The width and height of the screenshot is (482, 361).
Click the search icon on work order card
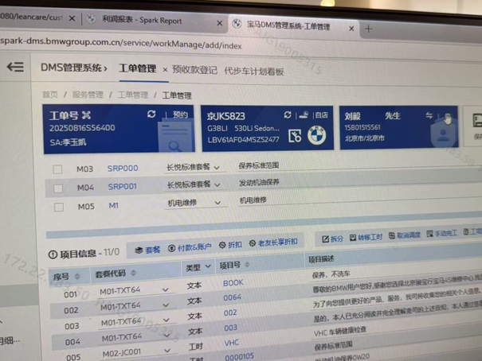pos(174,146)
